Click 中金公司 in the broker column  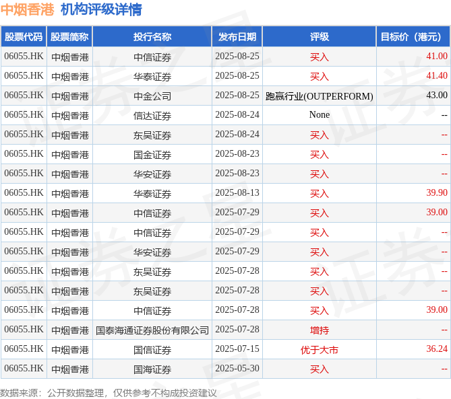click(x=152, y=96)
